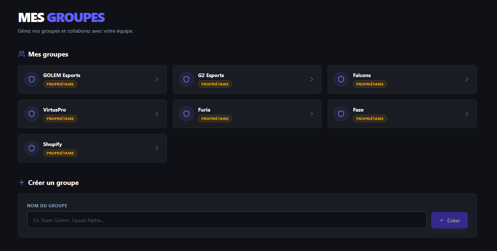Image resolution: width=497 pixels, height=251 pixels.
Task: Click the Shopify shield icon
Action: pos(32,148)
